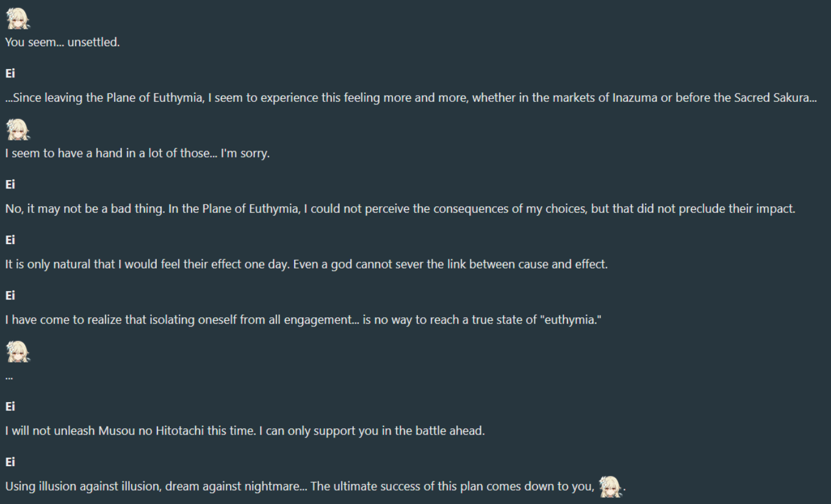Screen dimensions: 831x504
Task: Click the words "Plane of Euthymia" in Ei's first line
Action: pos(154,98)
